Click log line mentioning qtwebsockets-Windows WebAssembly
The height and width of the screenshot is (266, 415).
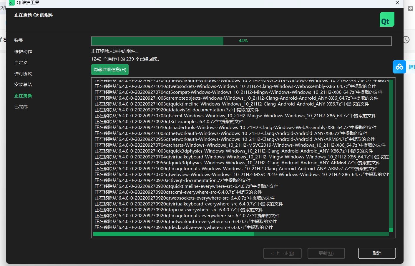[x=235, y=86]
